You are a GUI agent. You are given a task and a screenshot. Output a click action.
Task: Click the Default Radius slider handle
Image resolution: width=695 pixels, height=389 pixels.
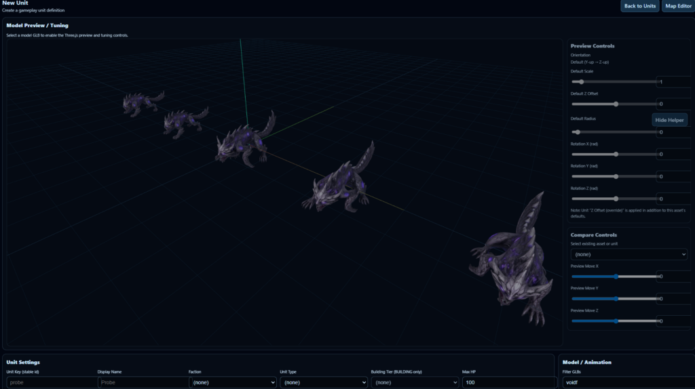(x=576, y=132)
